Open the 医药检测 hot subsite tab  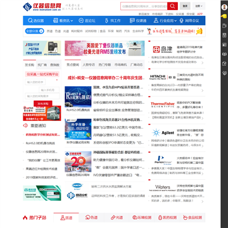coord(167,218)
